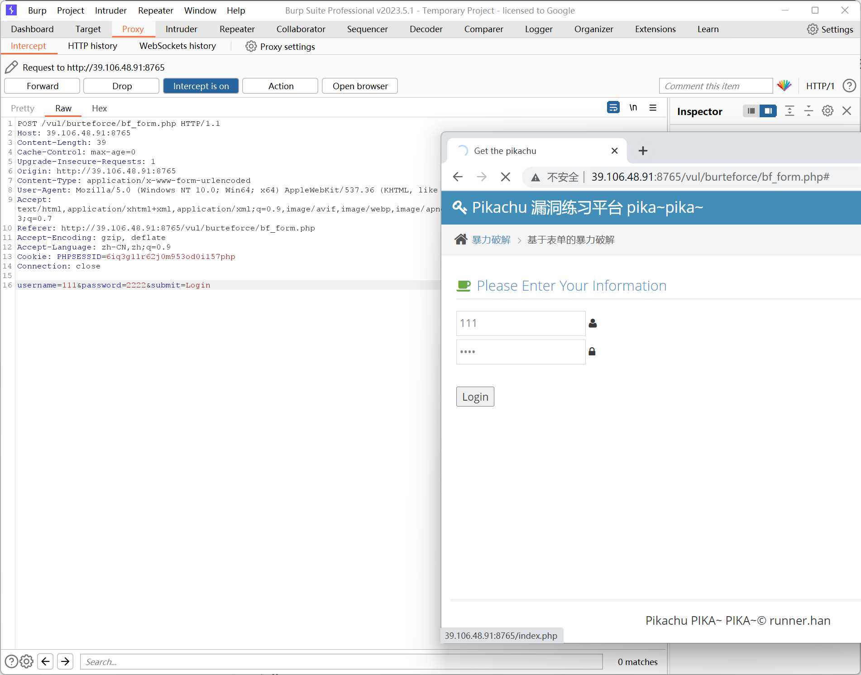The height and width of the screenshot is (675, 861).
Task: Open the help icon next to HTTP/1
Action: tap(849, 86)
